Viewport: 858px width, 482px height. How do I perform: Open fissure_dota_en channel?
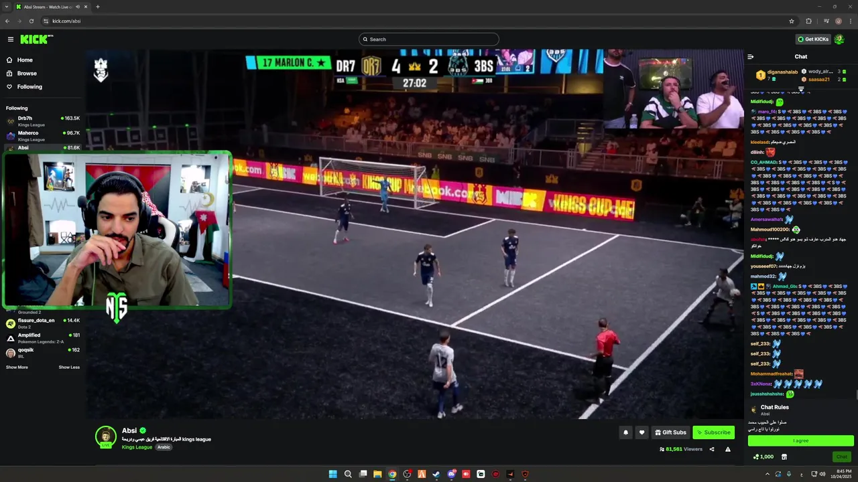[x=43, y=323]
